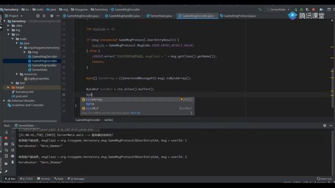Hide Run panel with minus icon
Viewport: 335px width, 188px height.
pyautogui.click(x=331, y=125)
